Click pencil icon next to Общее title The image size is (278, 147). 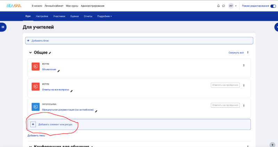pos(50,53)
